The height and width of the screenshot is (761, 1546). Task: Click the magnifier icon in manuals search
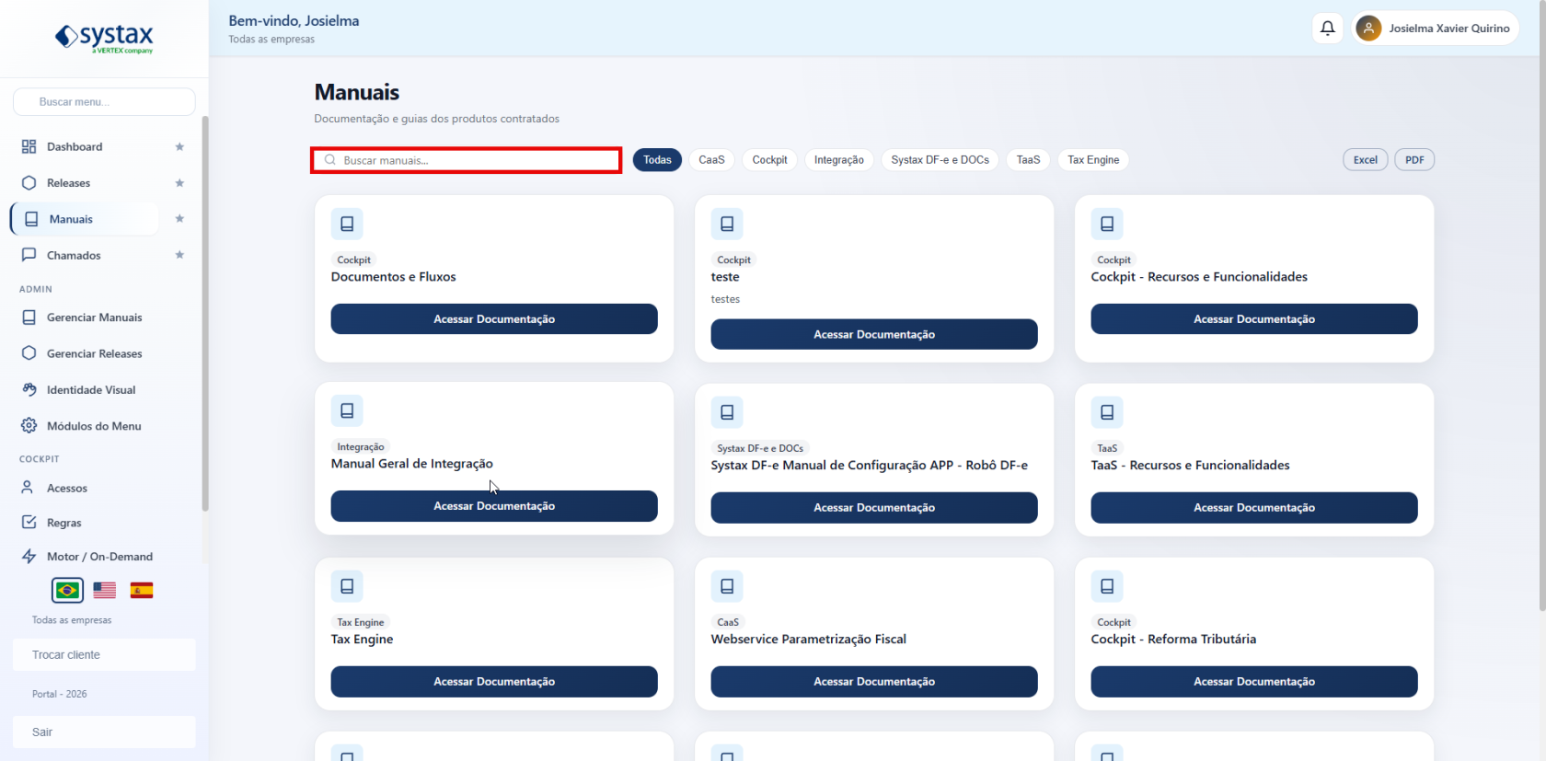pos(330,160)
